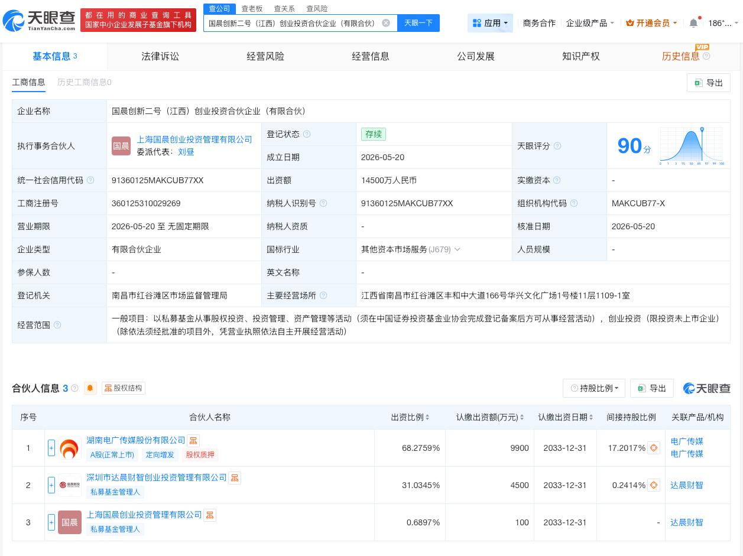The image size is (743, 556).
Task: Clear the search box with the X icon
Action: click(x=386, y=23)
